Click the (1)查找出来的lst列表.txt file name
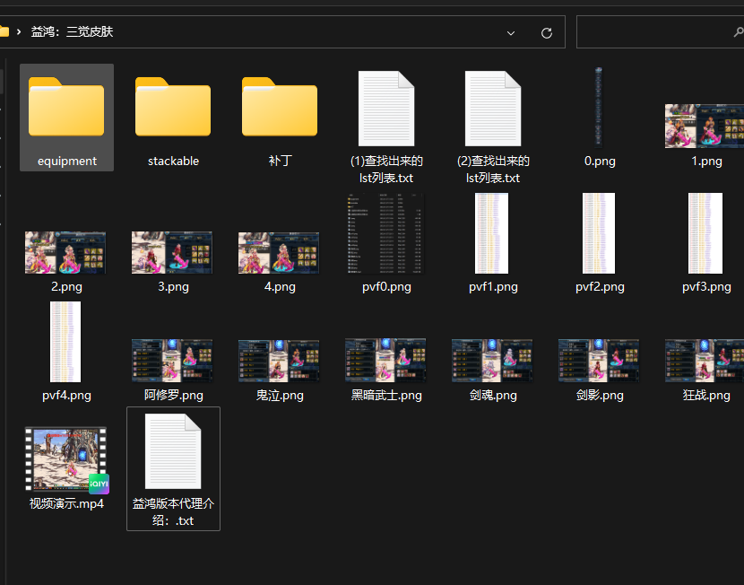This screenshot has height=585, width=744. 386,170
